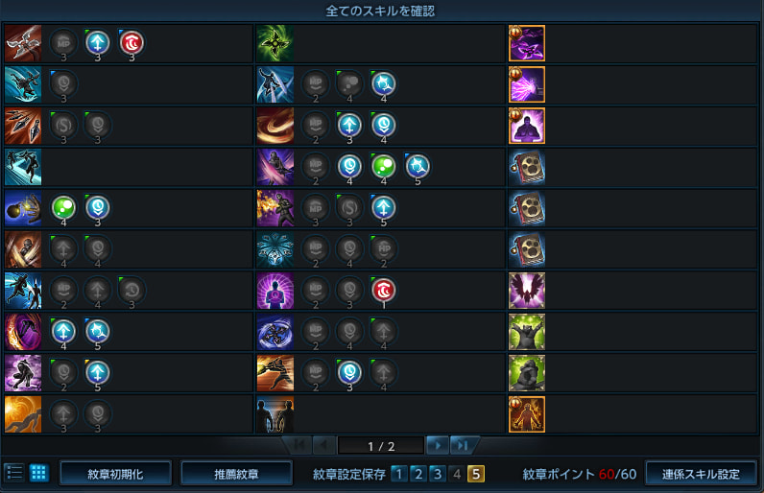
Task: Select glyph preset slot 5
Action: tap(476, 474)
